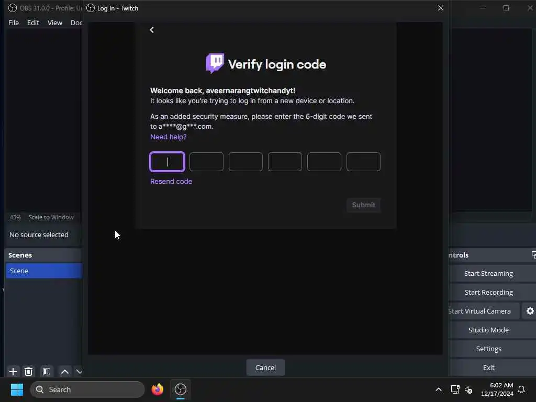This screenshot has height=402, width=536.
Task: Click the Submit button
Action: pos(363,205)
